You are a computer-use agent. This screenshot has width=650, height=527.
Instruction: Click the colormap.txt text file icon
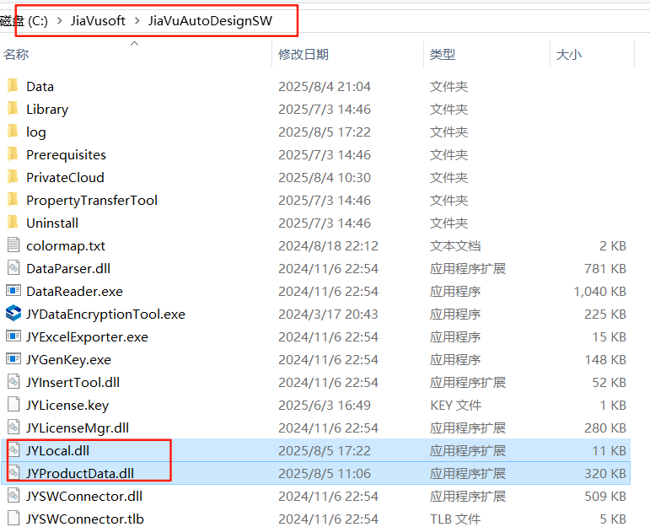click(x=13, y=245)
